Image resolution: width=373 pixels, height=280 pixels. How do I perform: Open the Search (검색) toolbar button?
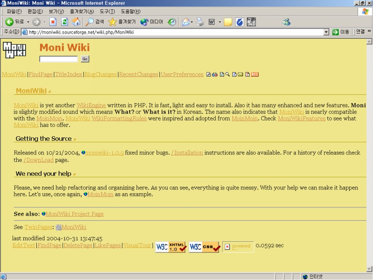[95, 22]
